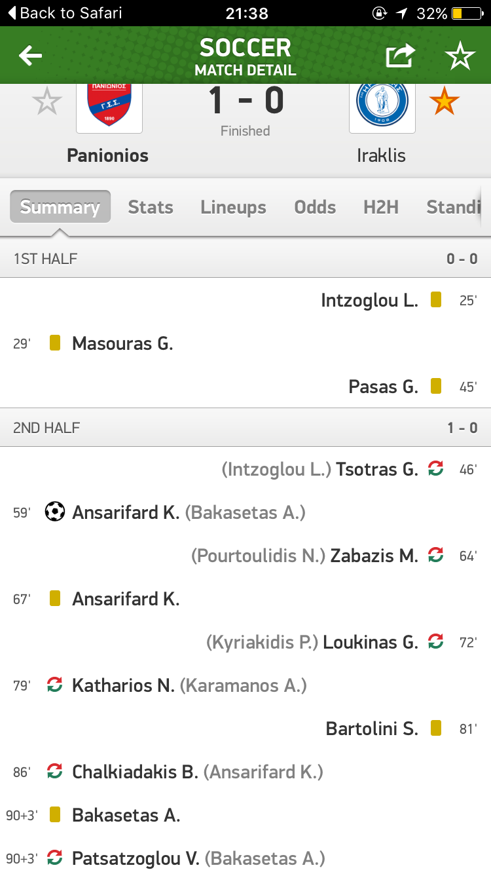The width and height of the screenshot is (491, 874).
Task: Tap the substitution icon beside Katharios N.
Action: click(55, 685)
